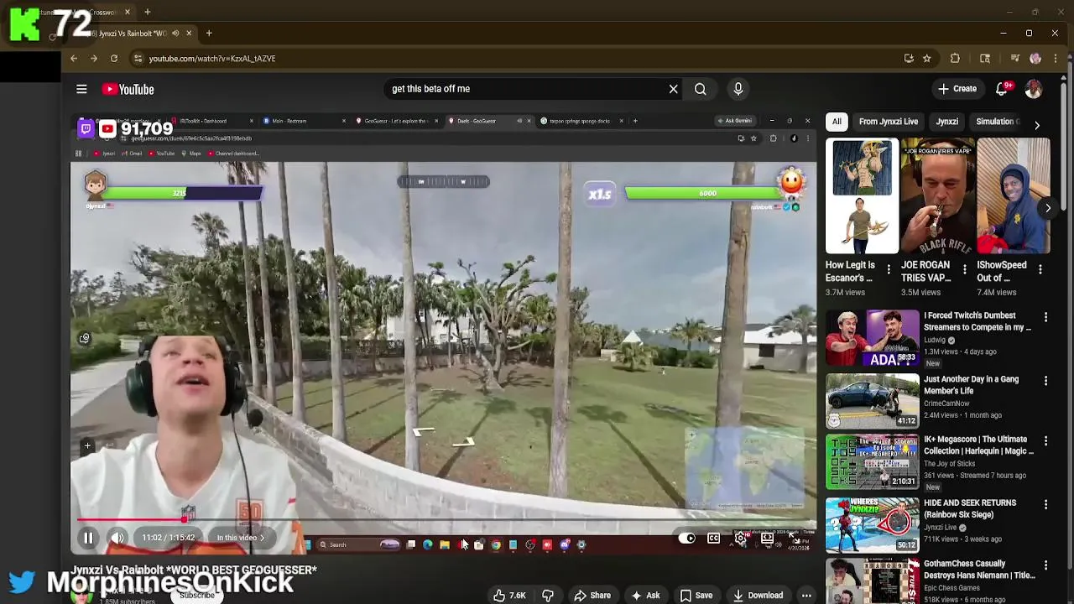Expand In this video chapters chip
Viewport: 1074px width, 604px height.
(240, 538)
